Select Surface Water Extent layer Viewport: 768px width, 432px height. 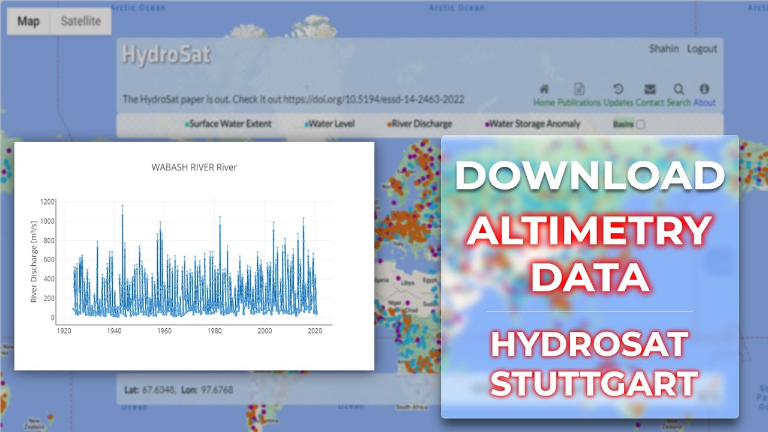click(x=229, y=124)
